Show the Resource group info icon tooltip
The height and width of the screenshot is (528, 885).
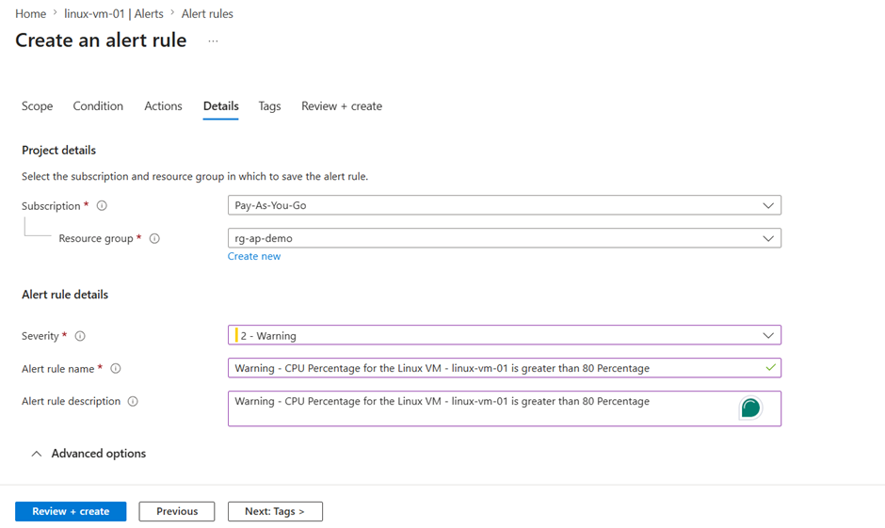[x=154, y=239]
